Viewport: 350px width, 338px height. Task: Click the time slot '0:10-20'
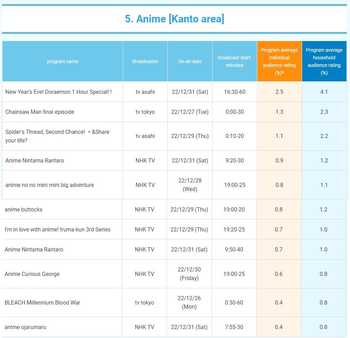click(235, 136)
